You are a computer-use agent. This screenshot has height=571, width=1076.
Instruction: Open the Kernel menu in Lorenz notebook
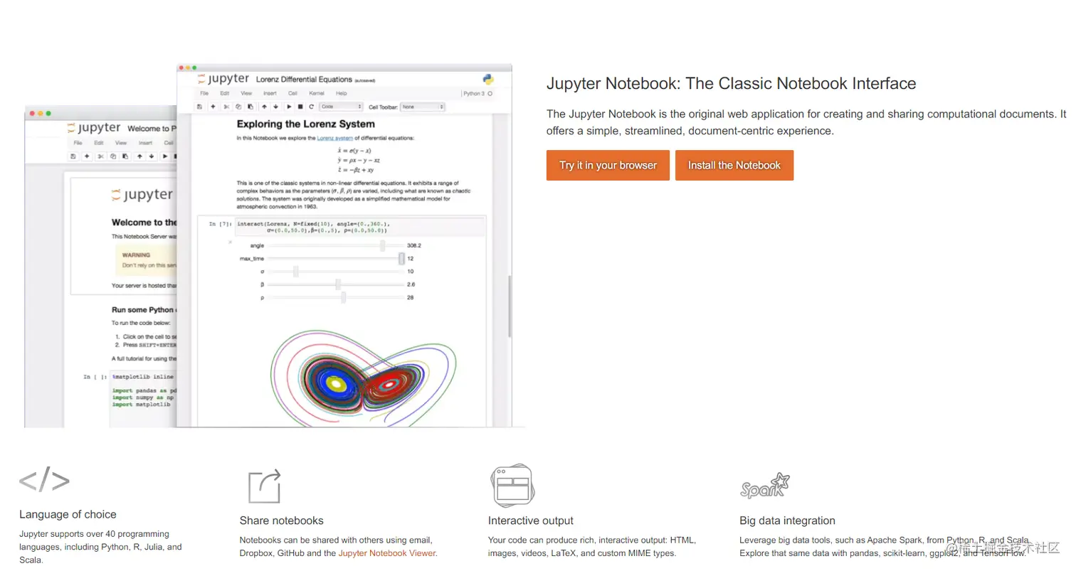tap(317, 93)
